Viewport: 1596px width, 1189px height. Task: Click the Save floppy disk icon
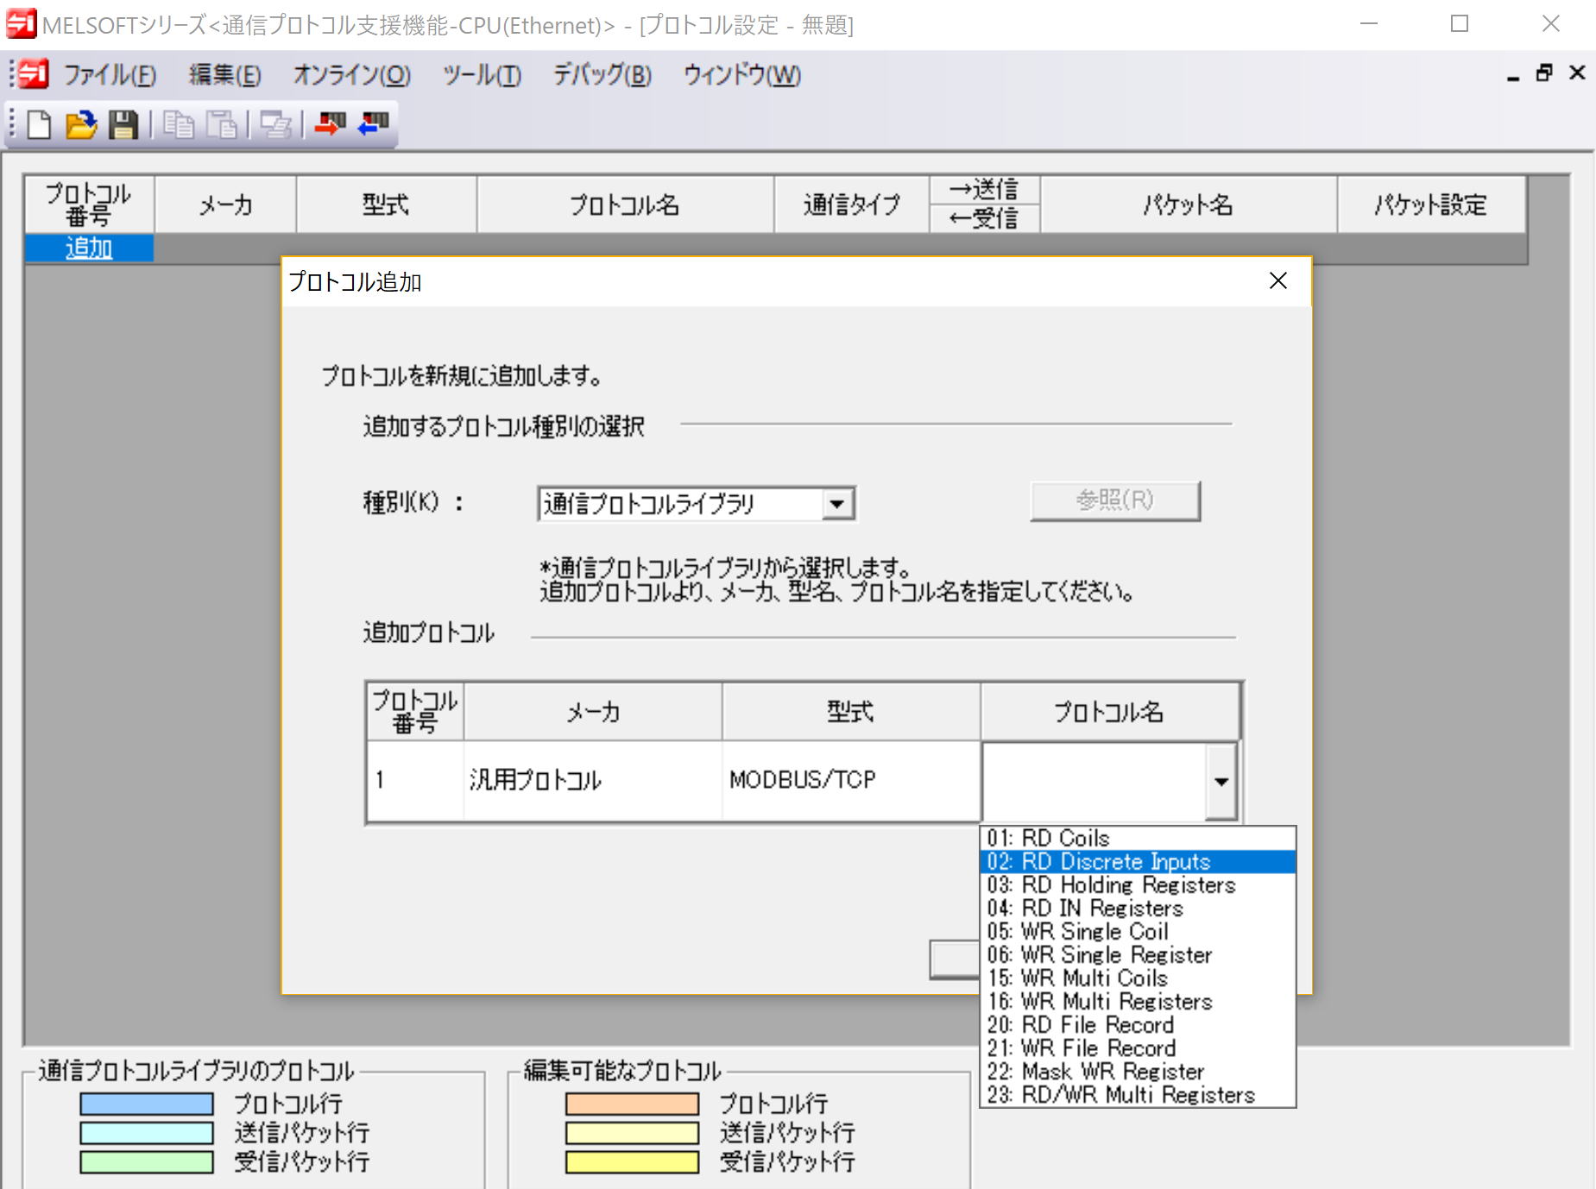(x=123, y=125)
